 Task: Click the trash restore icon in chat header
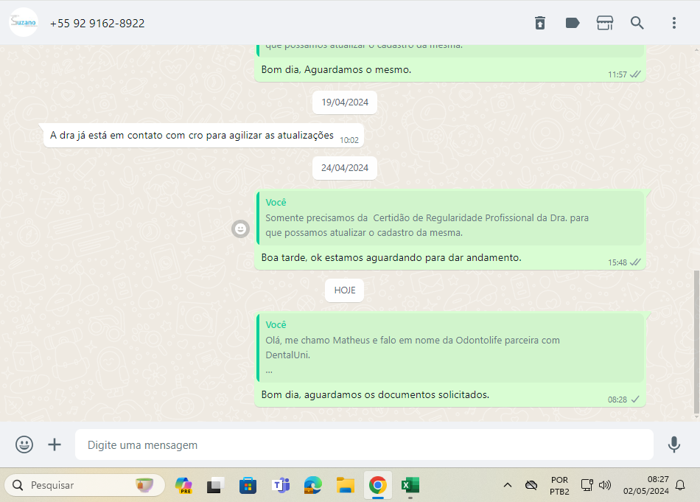(x=540, y=23)
